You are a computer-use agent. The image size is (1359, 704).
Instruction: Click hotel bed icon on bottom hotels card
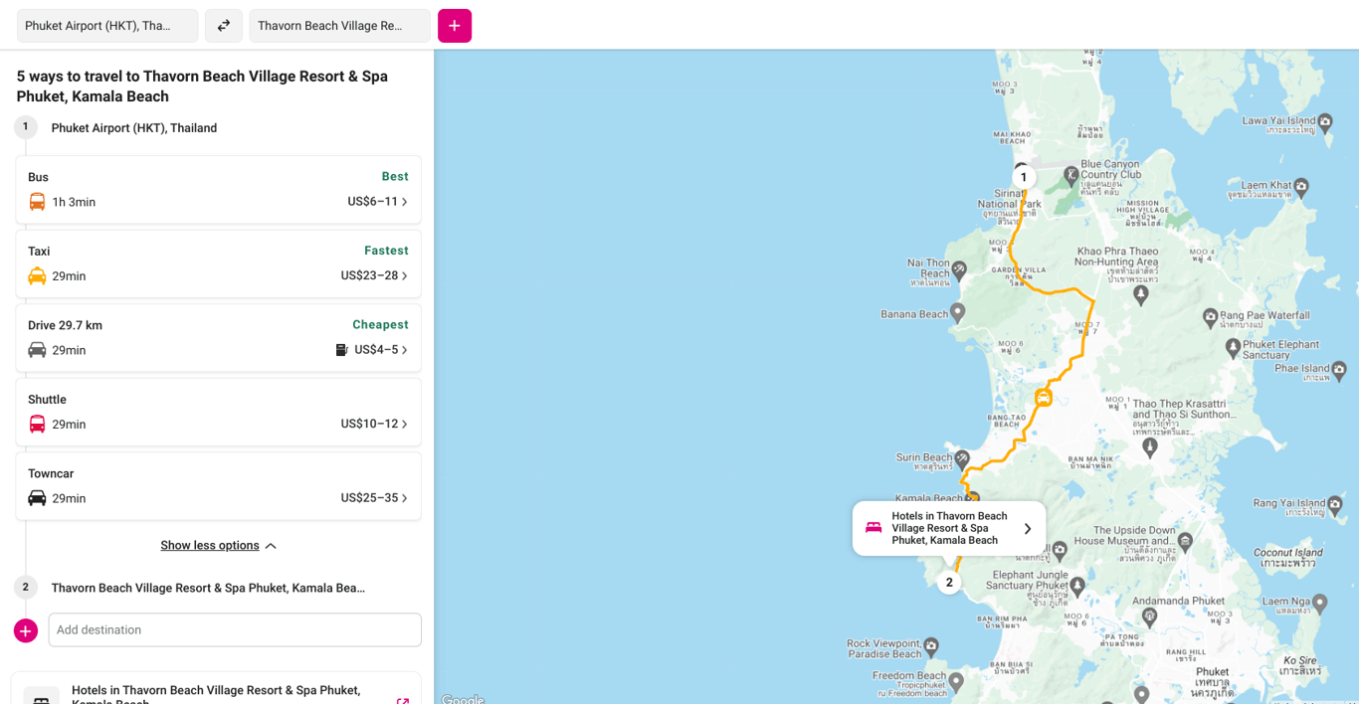coord(42,698)
